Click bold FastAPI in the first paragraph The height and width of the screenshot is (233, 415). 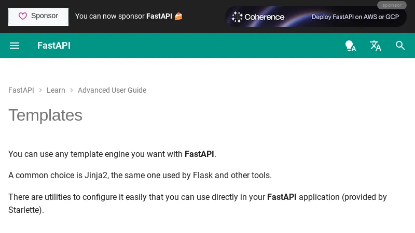click(199, 154)
